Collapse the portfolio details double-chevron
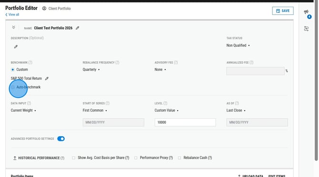319x177 pixels. tap(14, 27)
